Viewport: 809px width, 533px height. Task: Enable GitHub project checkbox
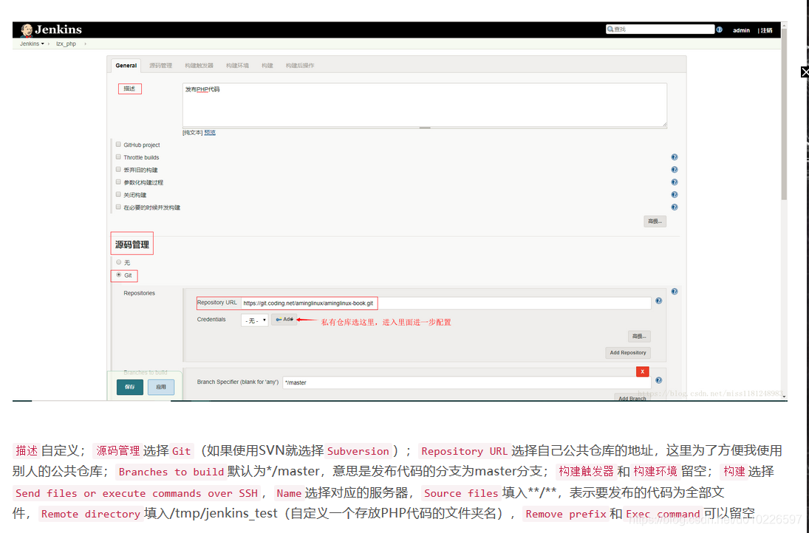click(x=119, y=145)
